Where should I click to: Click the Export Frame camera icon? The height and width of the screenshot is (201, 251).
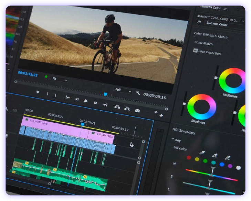coord(137,110)
